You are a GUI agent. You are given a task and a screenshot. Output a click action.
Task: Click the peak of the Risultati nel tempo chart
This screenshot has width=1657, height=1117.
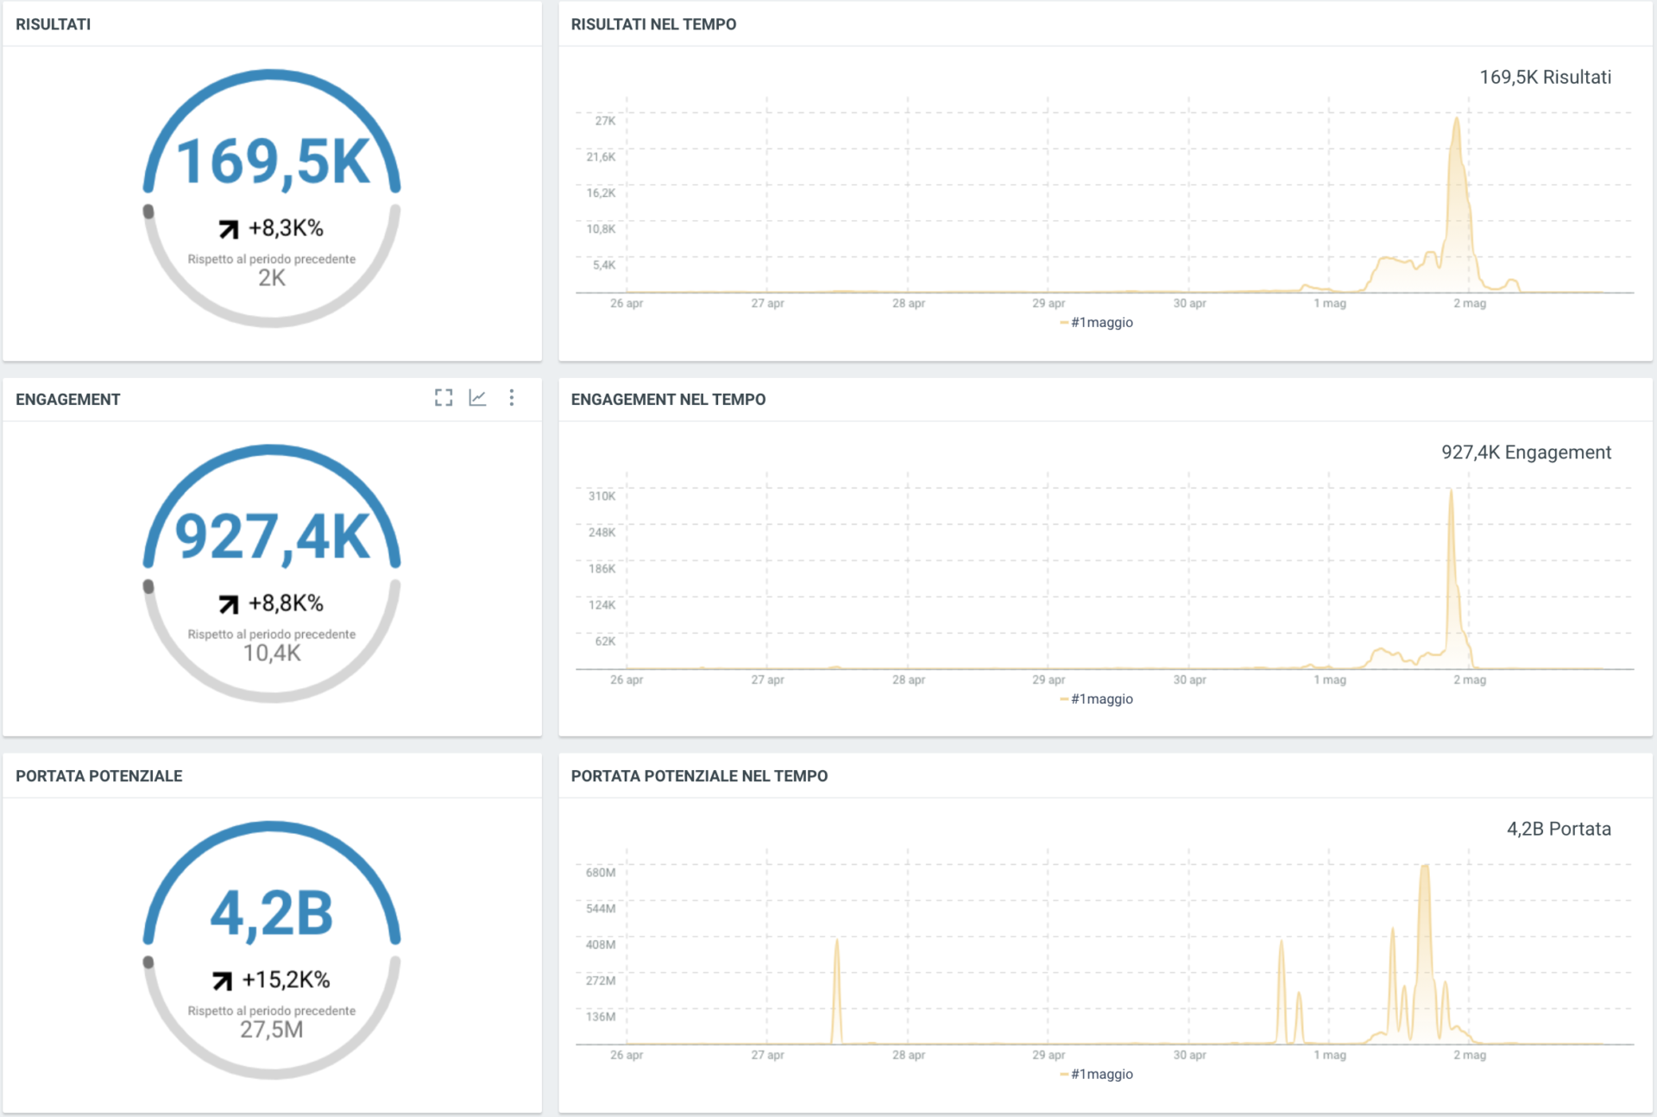[x=1457, y=120]
